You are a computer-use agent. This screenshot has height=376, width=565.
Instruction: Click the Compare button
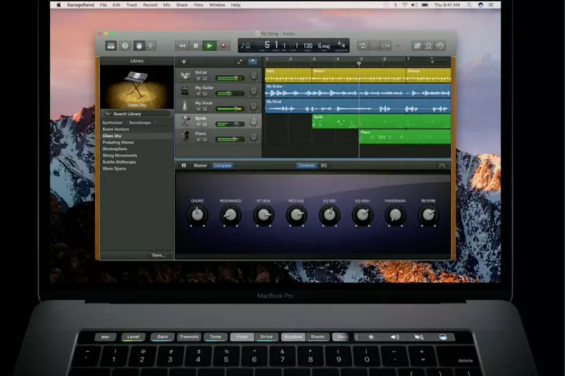223,165
